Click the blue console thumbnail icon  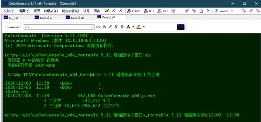point(180,27)
